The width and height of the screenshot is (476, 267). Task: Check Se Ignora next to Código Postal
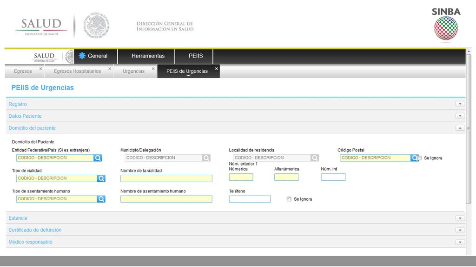420,158
